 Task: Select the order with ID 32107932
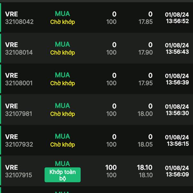click(x=19, y=144)
